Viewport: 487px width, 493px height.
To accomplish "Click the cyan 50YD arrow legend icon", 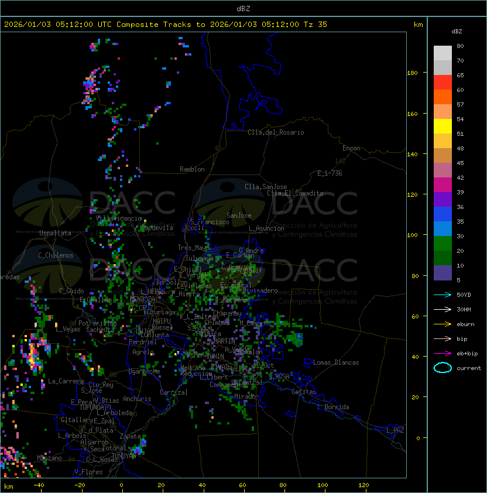I will tap(443, 295).
